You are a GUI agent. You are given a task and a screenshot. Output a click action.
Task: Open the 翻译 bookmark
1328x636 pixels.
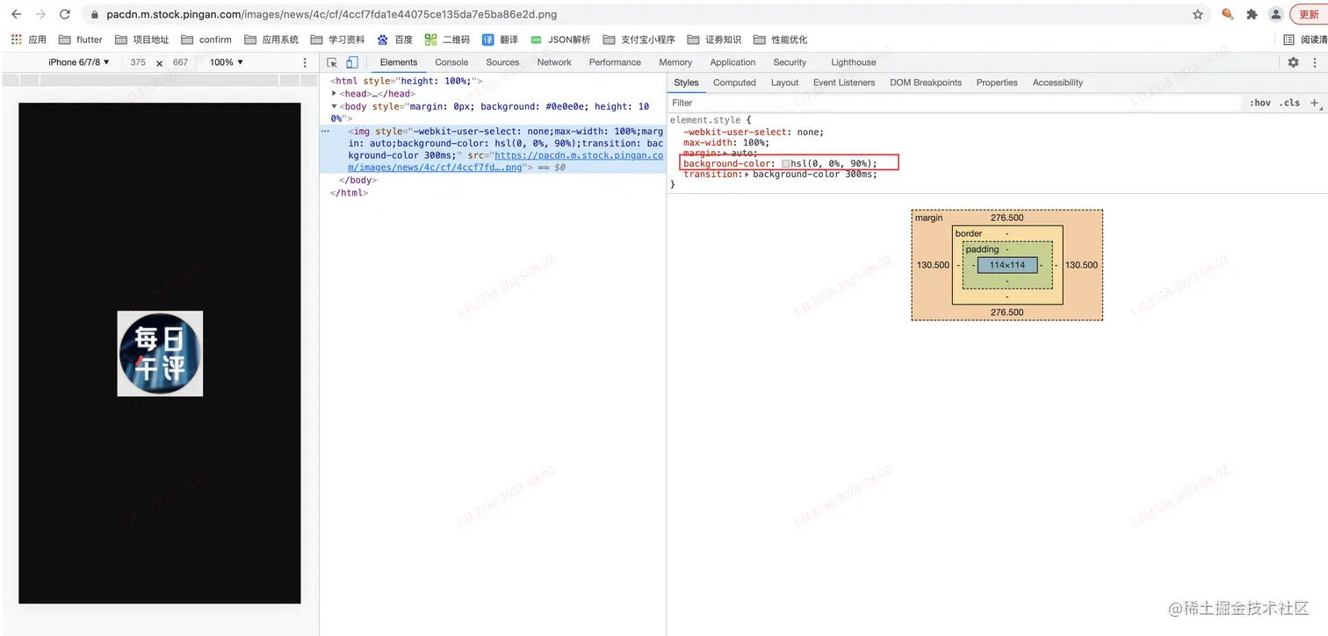click(500, 39)
